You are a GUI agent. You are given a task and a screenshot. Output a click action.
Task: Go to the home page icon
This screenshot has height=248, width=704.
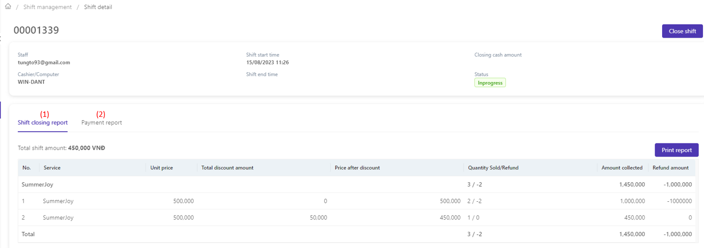pos(8,7)
